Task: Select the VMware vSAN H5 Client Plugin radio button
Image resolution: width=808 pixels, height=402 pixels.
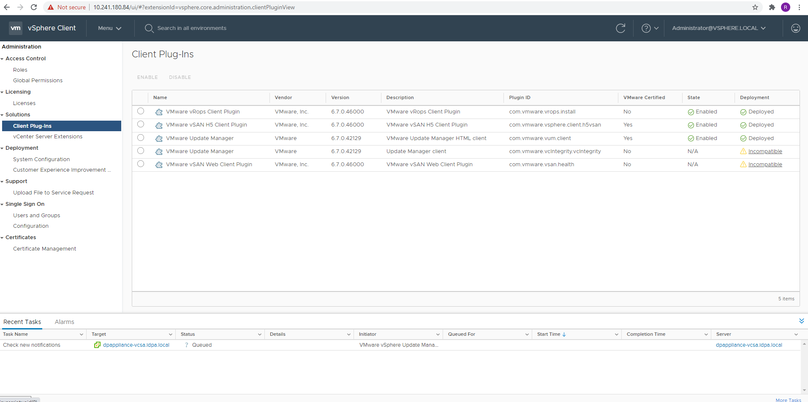Action: click(141, 124)
